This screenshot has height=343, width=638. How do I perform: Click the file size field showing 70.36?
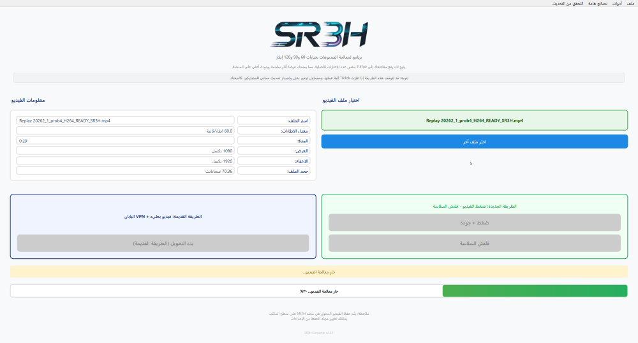pyautogui.click(x=125, y=171)
